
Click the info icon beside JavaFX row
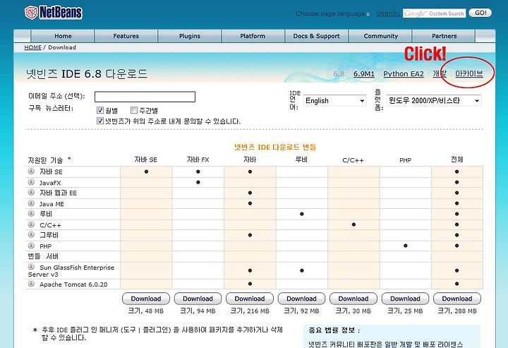pyautogui.click(x=31, y=182)
